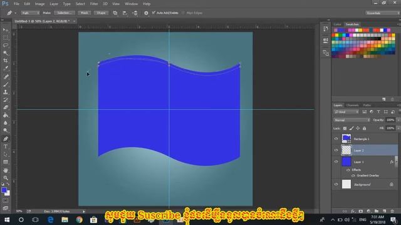Click the Shape button in options bar
Screen dimensions: 401x225
point(101,12)
